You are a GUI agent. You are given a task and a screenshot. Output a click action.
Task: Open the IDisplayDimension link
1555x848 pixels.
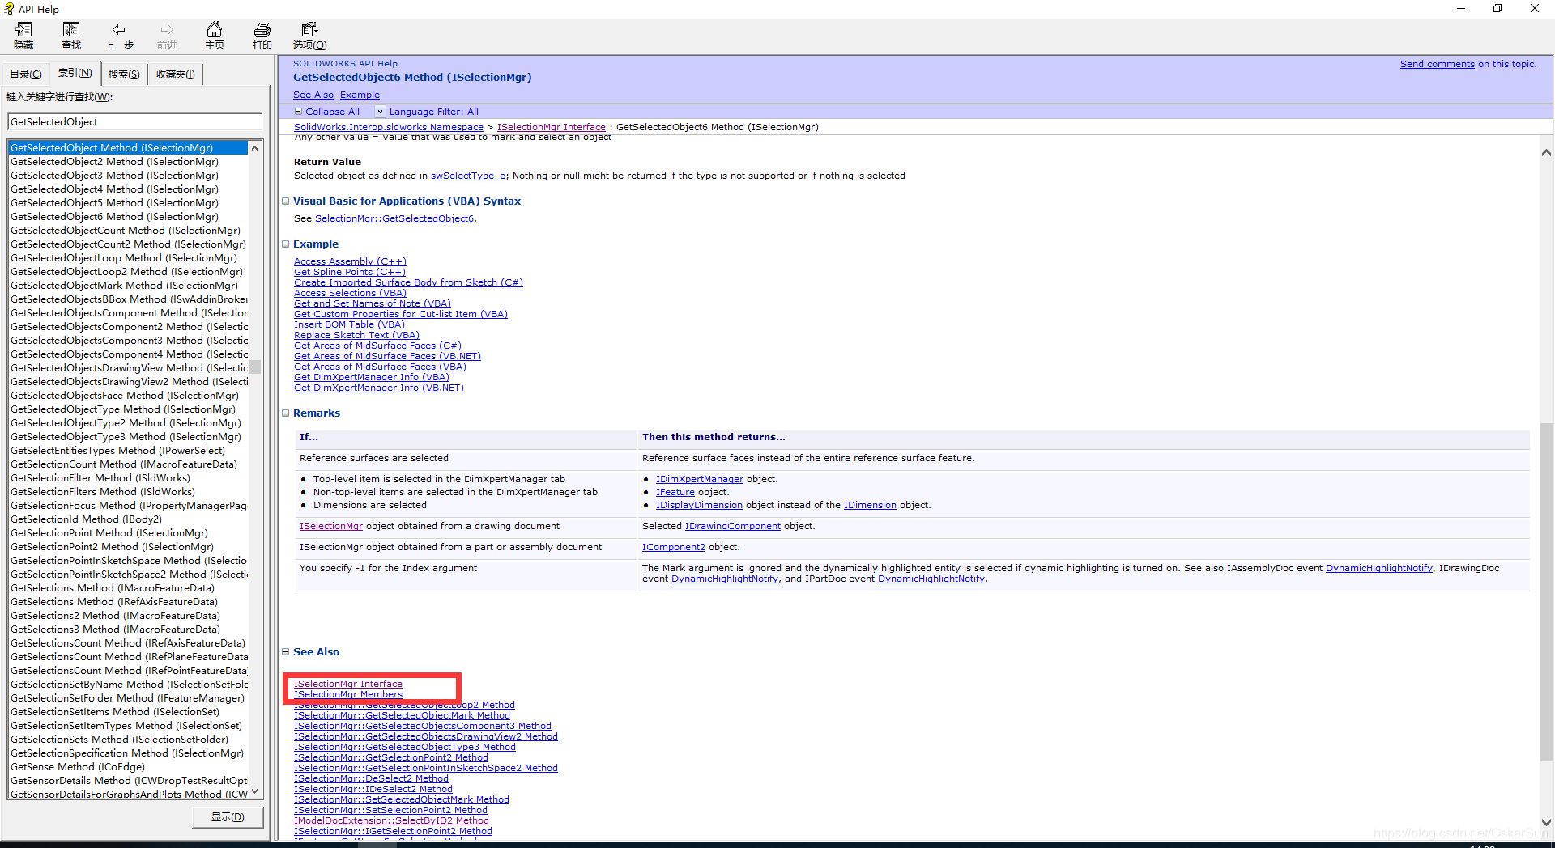click(698, 505)
